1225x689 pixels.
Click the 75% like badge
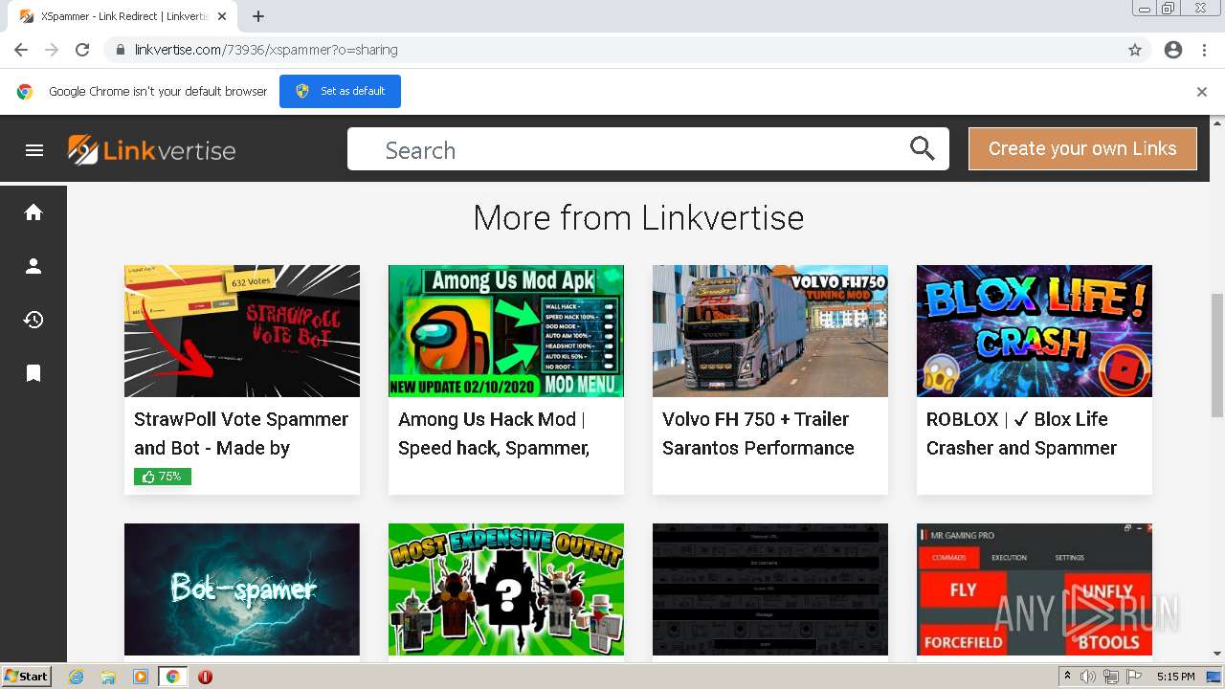[x=163, y=477]
